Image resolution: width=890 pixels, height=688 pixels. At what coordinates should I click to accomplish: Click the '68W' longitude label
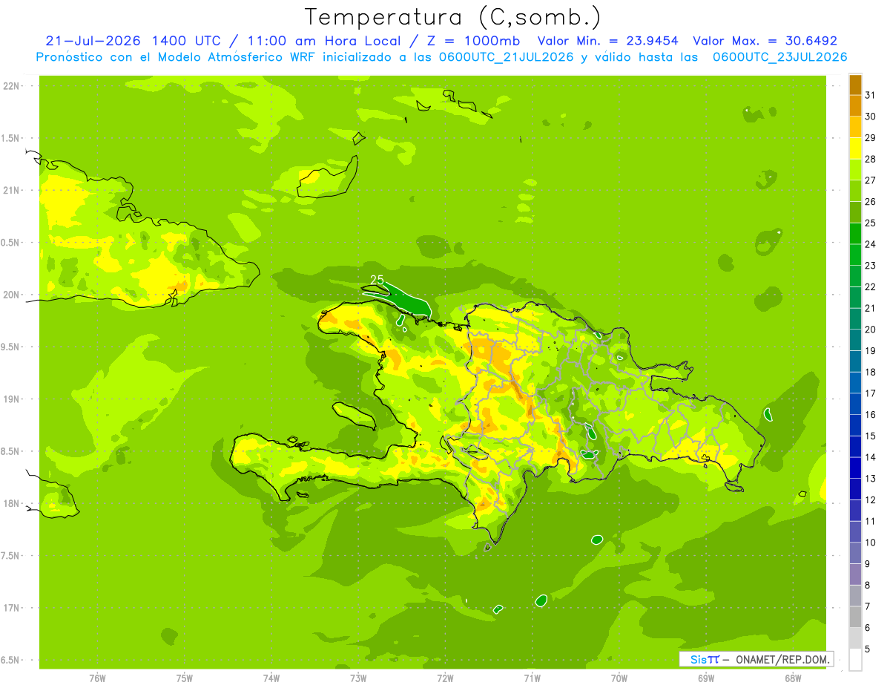coord(793,678)
